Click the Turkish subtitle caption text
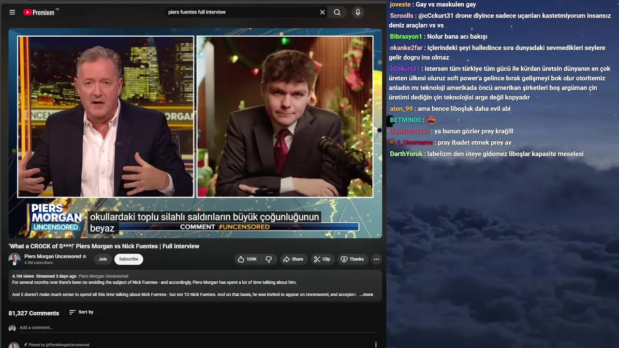 click(x=204, y=223)
